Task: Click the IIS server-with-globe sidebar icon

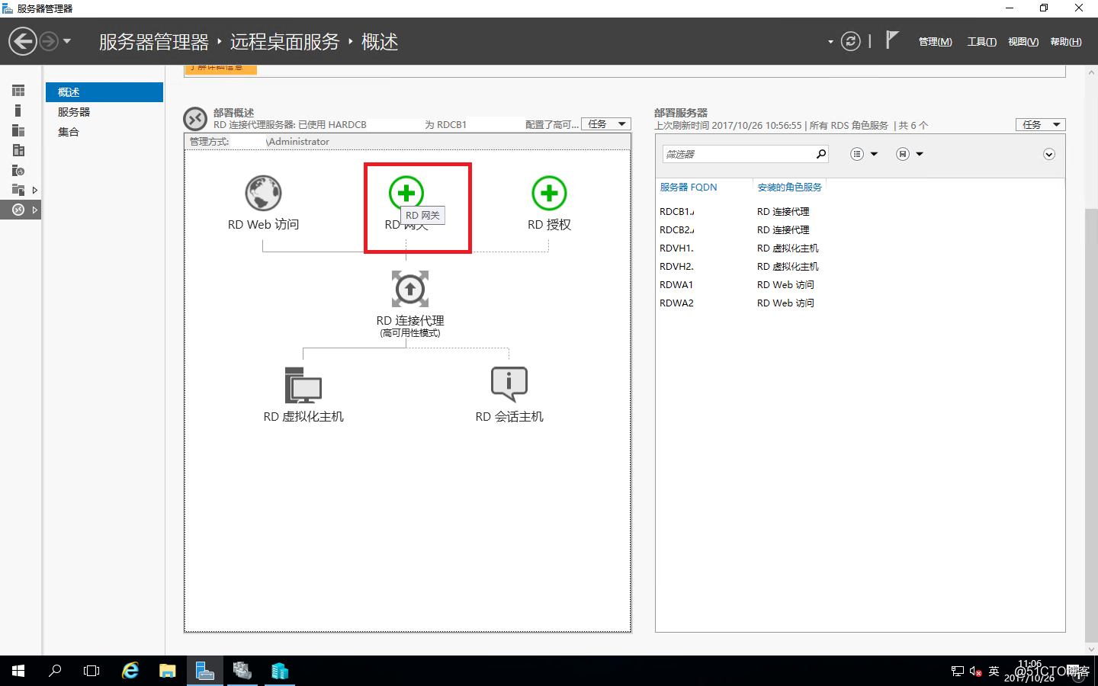Action: [x=18, y=170]
